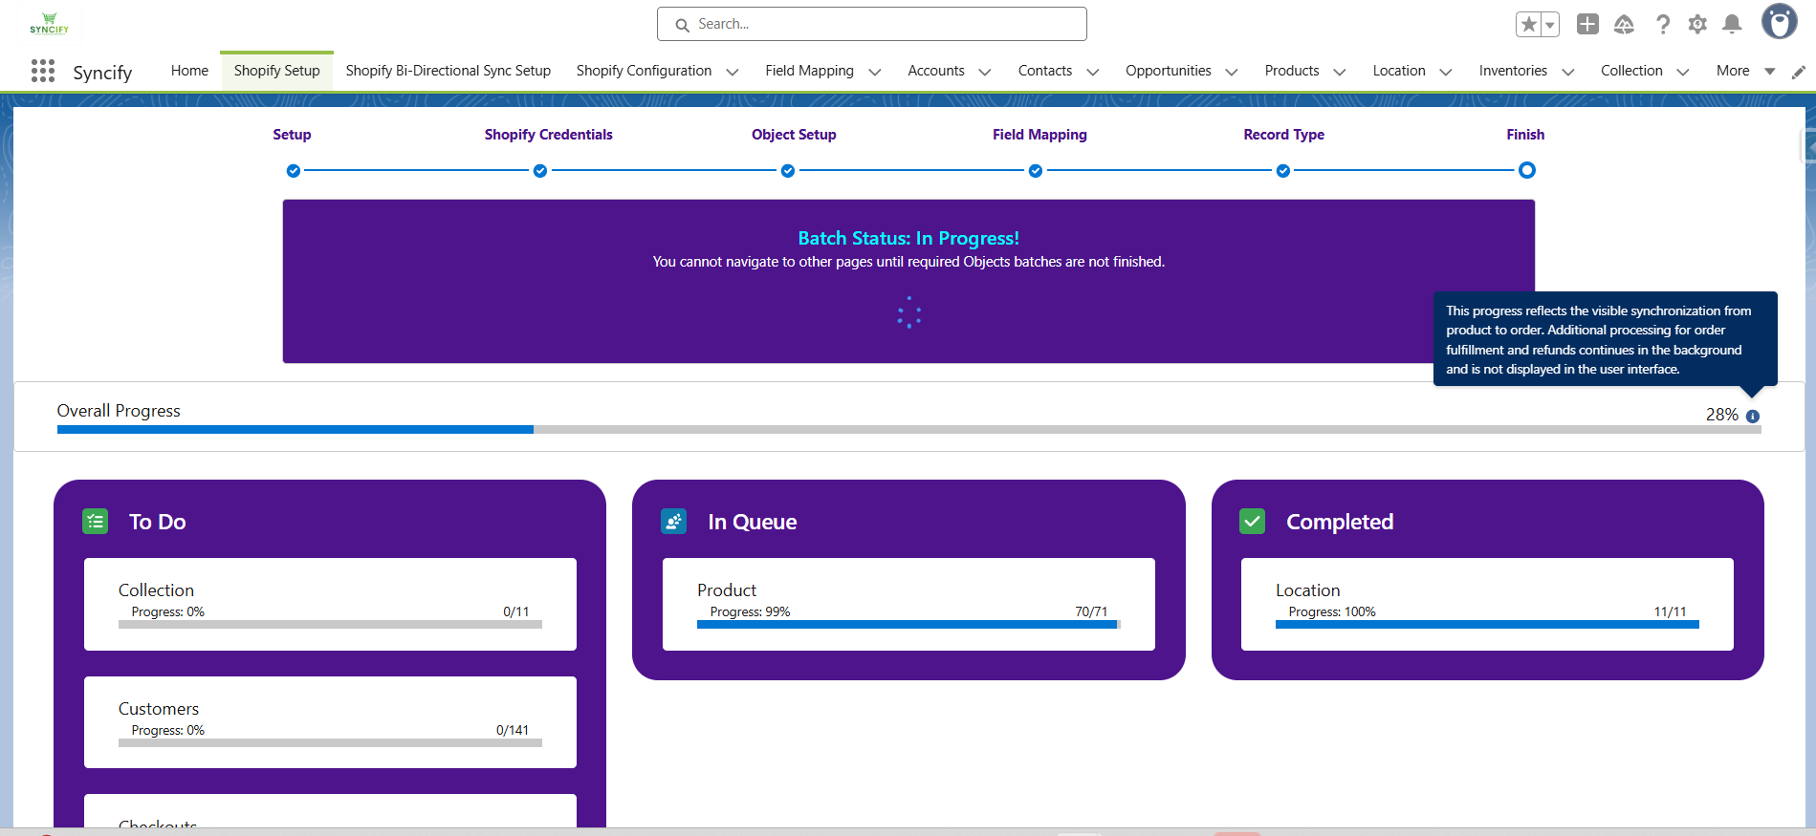
Task: Click the Product progress bar
Action: coord(908,624)
